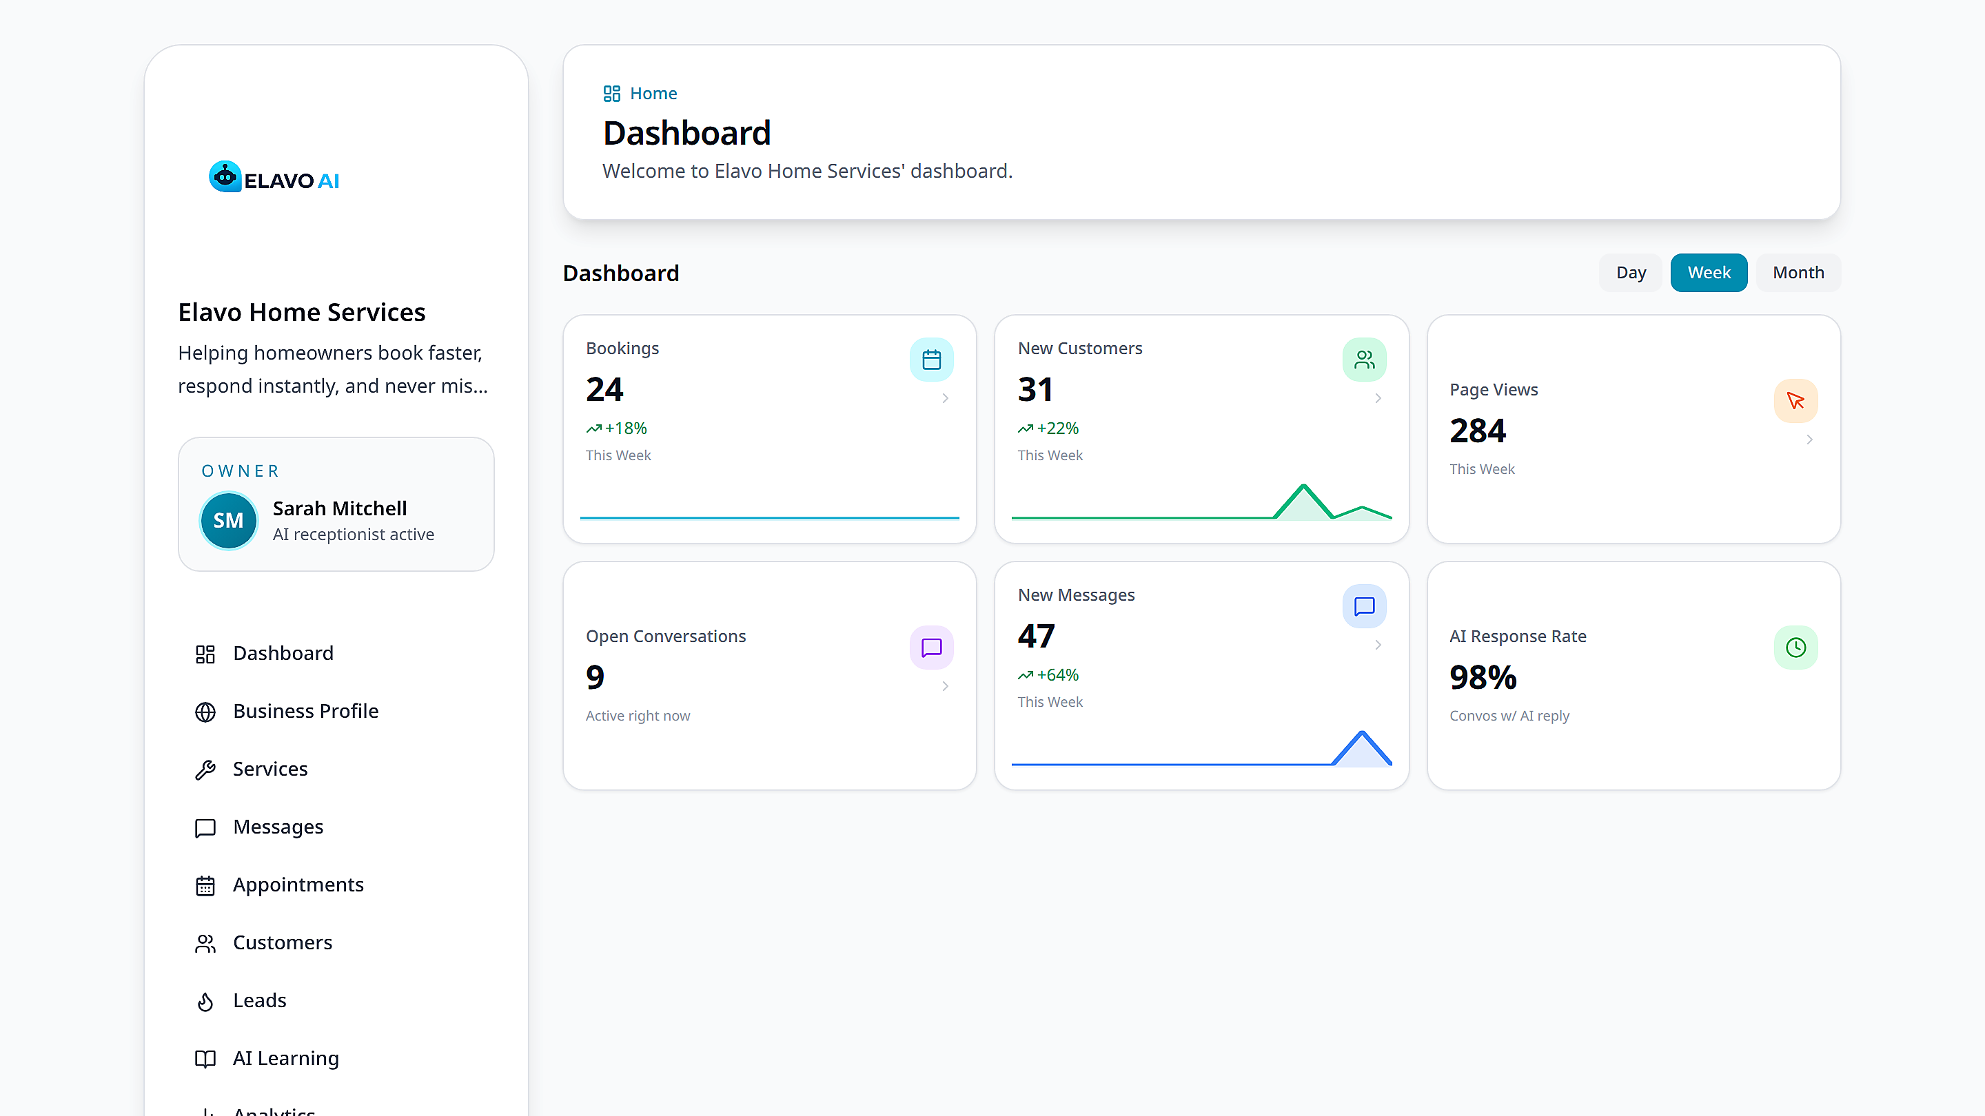The image size is (1985, 1116).
Task: Click the Customers people icon in sidebar
Action: pos(205,944)
